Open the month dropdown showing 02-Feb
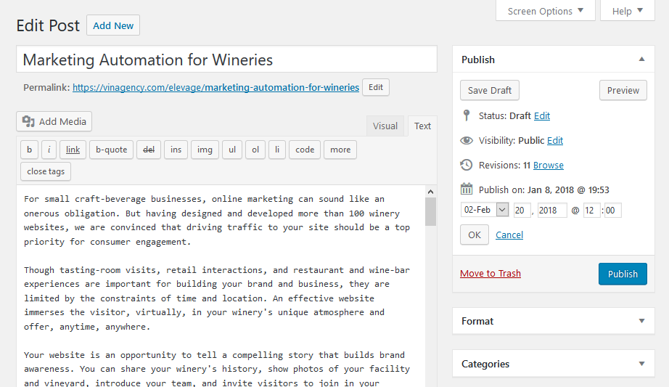Image resolution: width=669 pixels, height=387 pixels. tap(485, 210)
